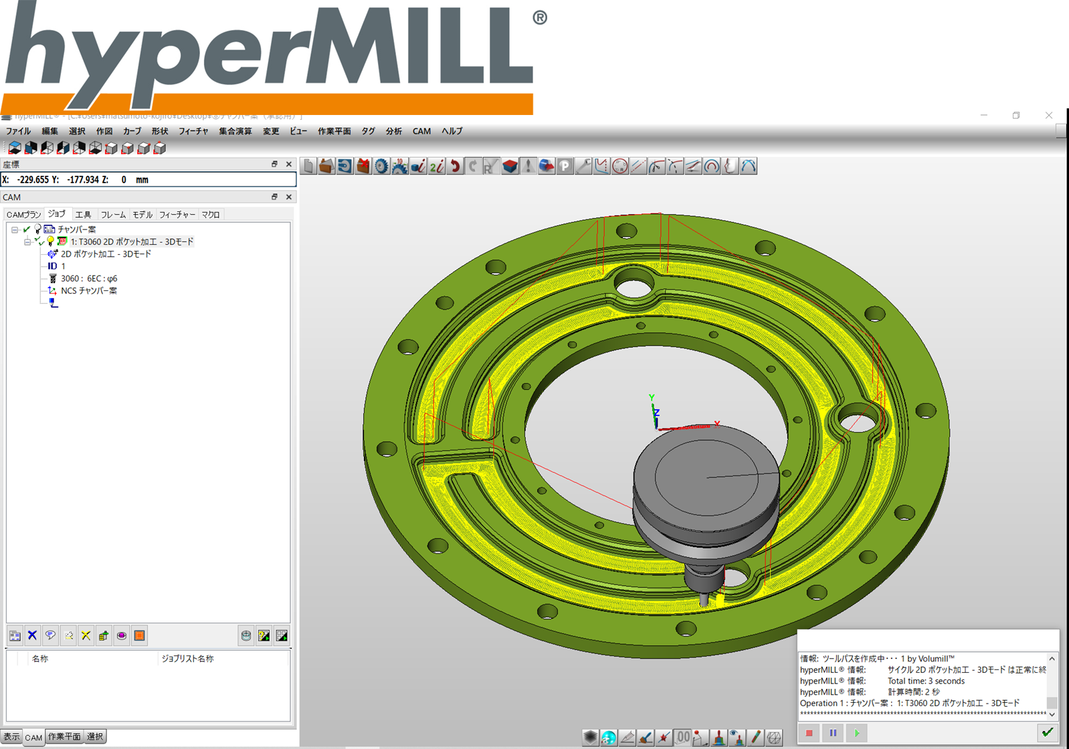Toggle the light bulb for チャンバー案 joblist
Image resolution: width=1069 pixels, height=749 pixels.
coord(37,229)
